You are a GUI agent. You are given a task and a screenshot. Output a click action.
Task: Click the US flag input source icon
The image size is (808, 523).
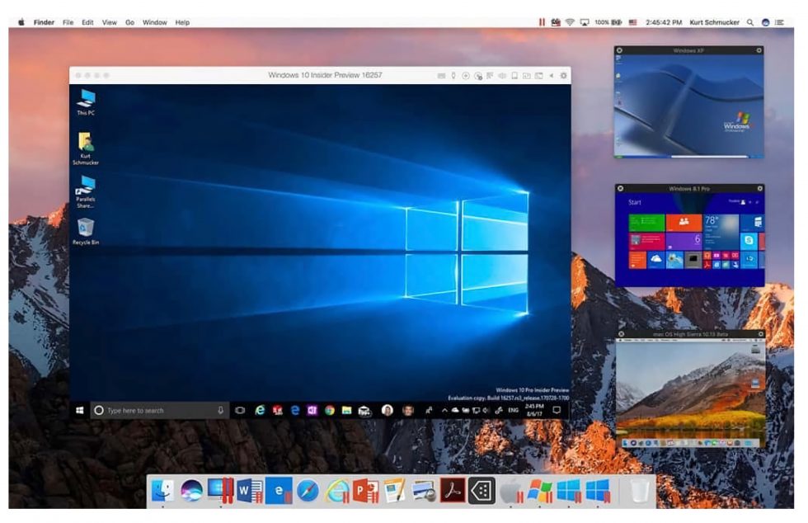point(633,22)
